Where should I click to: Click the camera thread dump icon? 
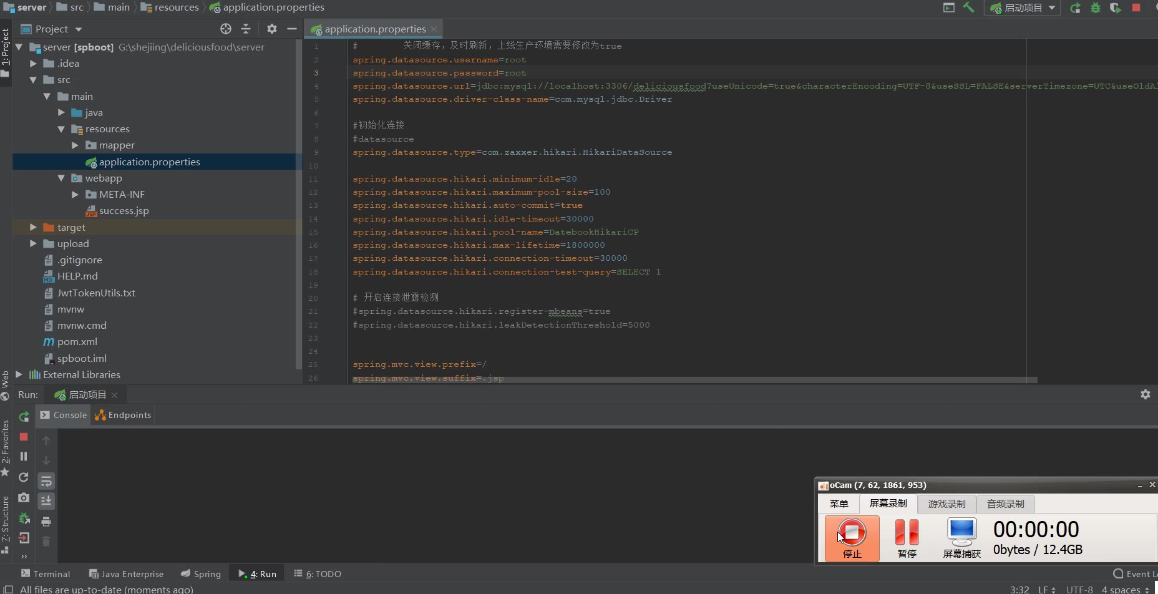pyautogui.click(x=24, y=497)
